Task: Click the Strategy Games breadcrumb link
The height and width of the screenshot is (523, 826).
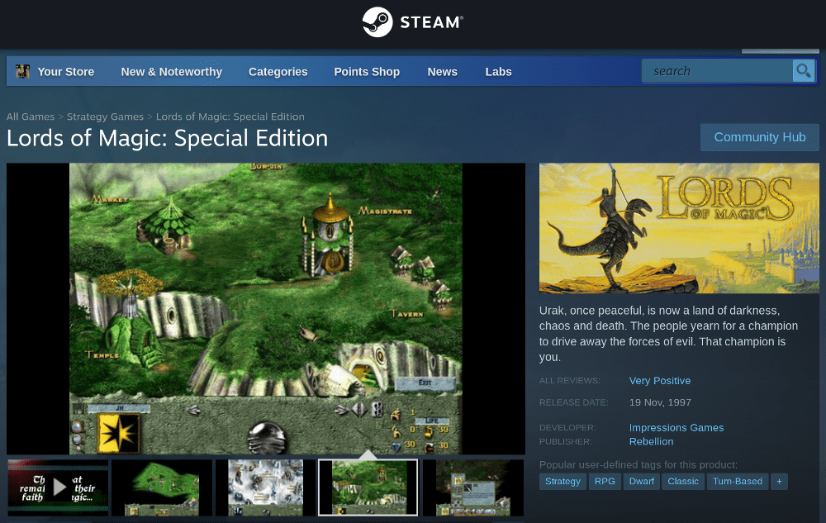Action: click(x=105, y=116)
